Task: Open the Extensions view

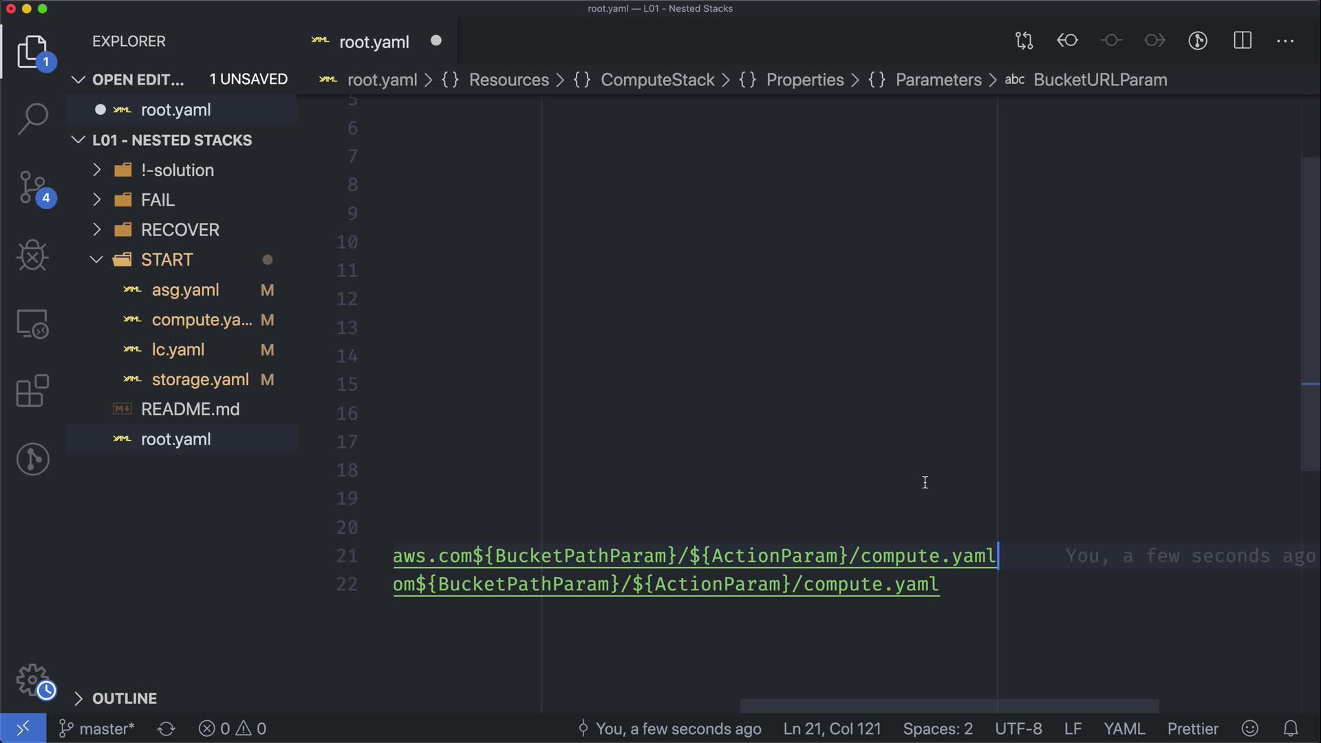Action: pyautogui.click(x=32, y=391)
